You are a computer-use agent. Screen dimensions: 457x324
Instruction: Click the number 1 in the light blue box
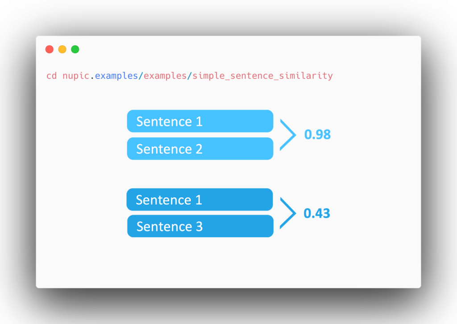point(199,121)
